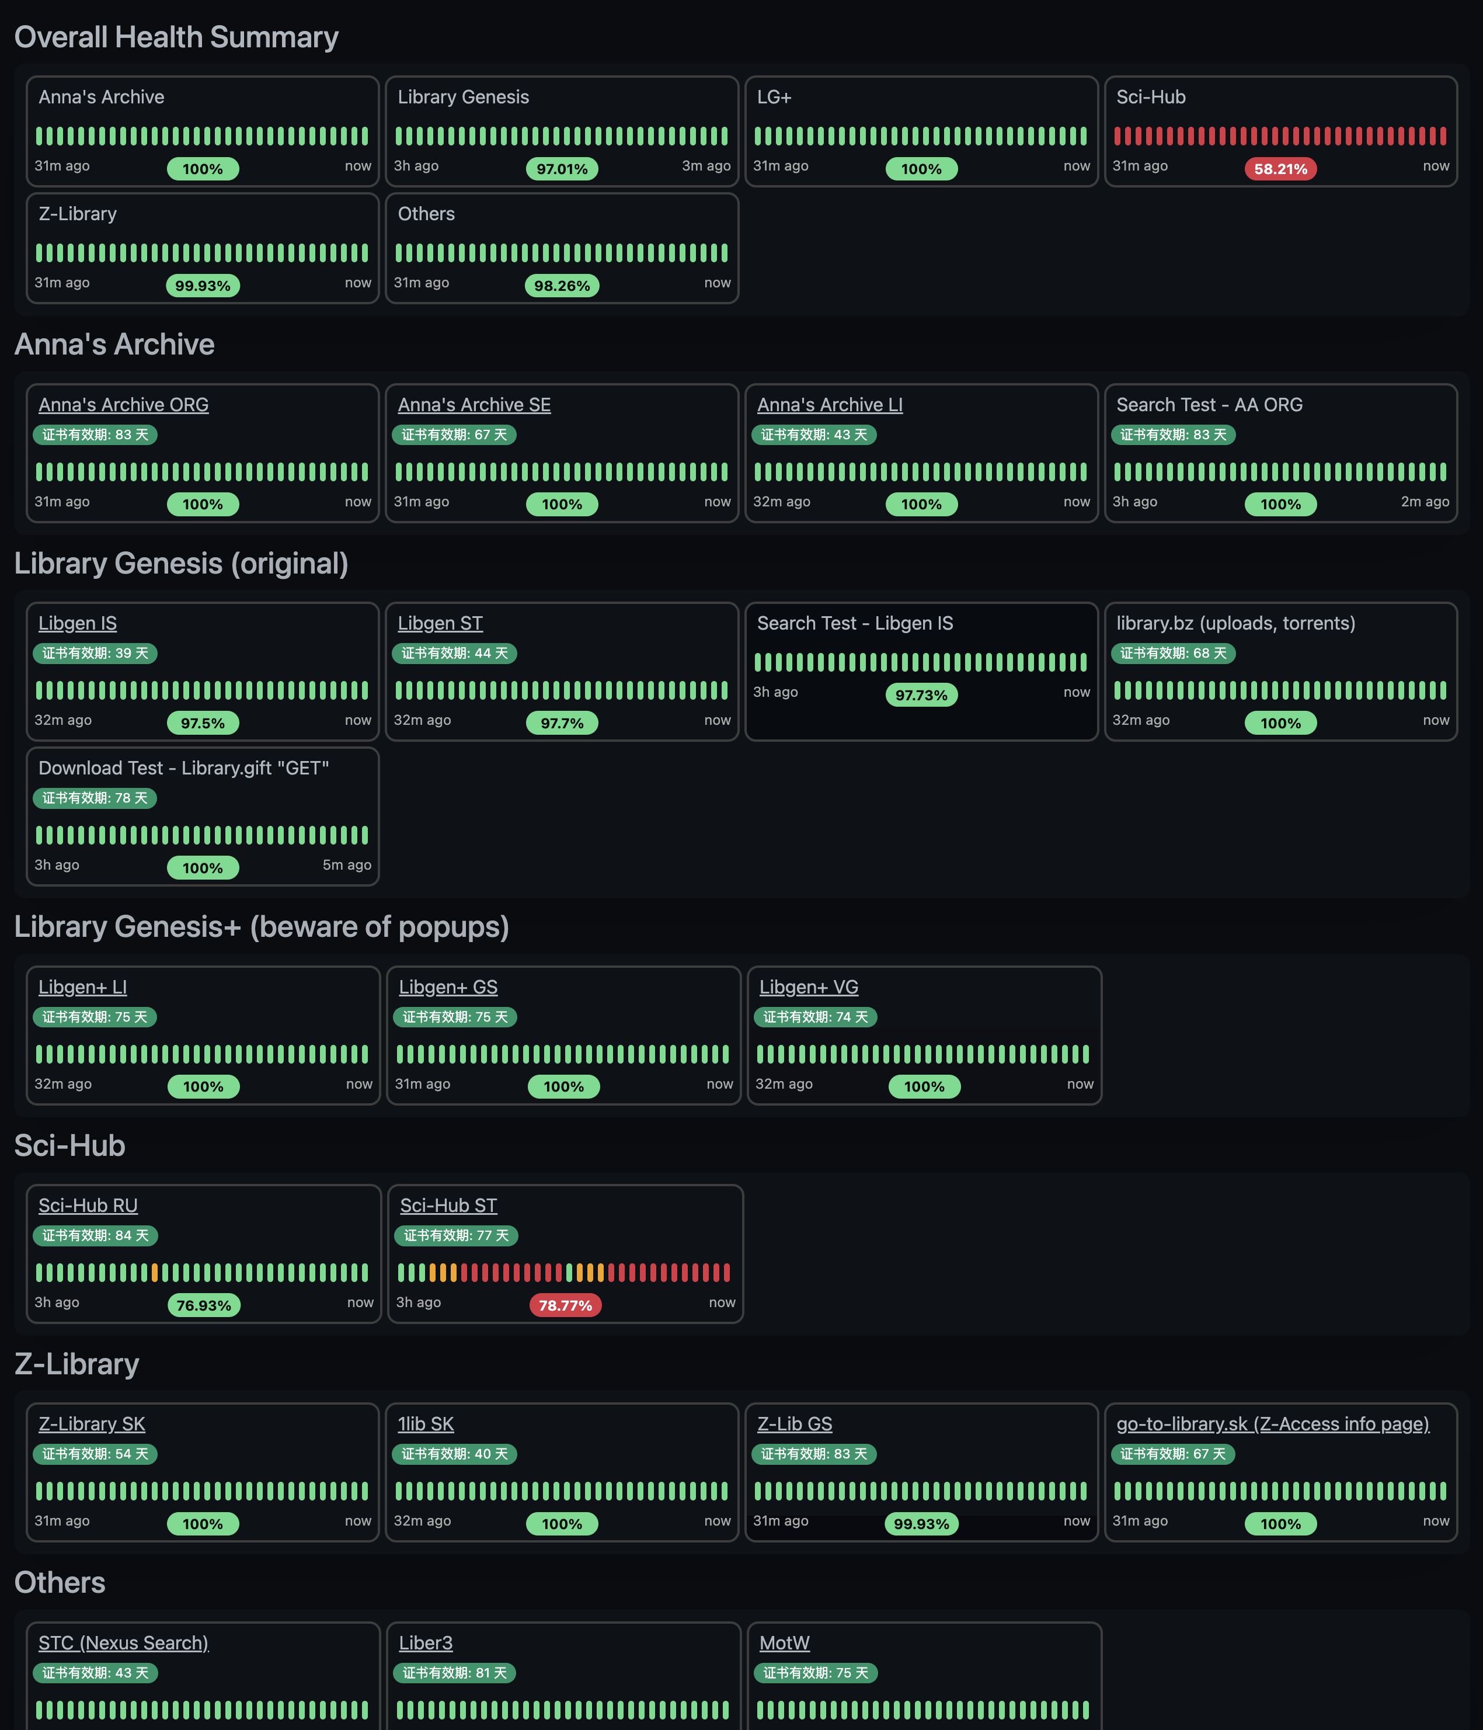The height and width of the screenshot is (1730, 1483).
Task: Open the Z-Lib GS link
Action: (x=795, y=1425)
